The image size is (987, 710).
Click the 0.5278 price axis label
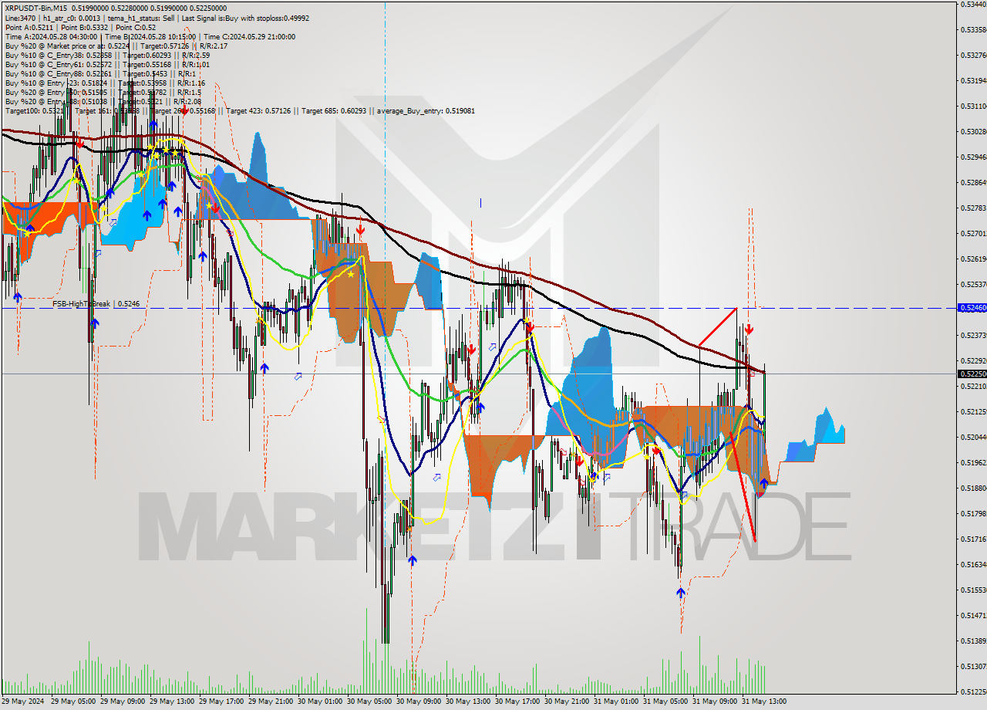click(973, 208)
